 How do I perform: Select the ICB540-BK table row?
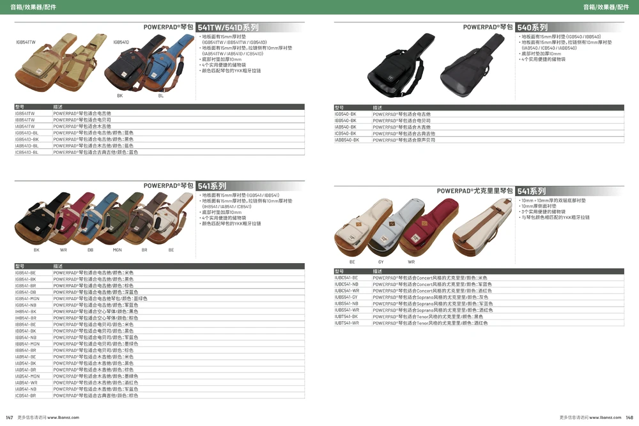point(479,133)
